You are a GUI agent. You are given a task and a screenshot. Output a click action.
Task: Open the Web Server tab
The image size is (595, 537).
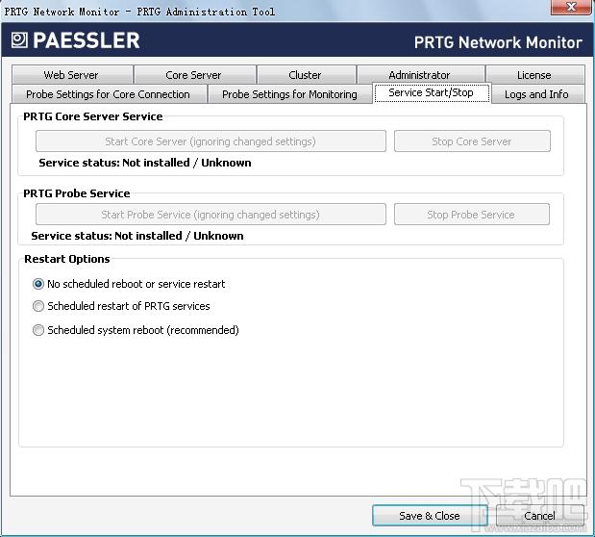coord(71,75)
